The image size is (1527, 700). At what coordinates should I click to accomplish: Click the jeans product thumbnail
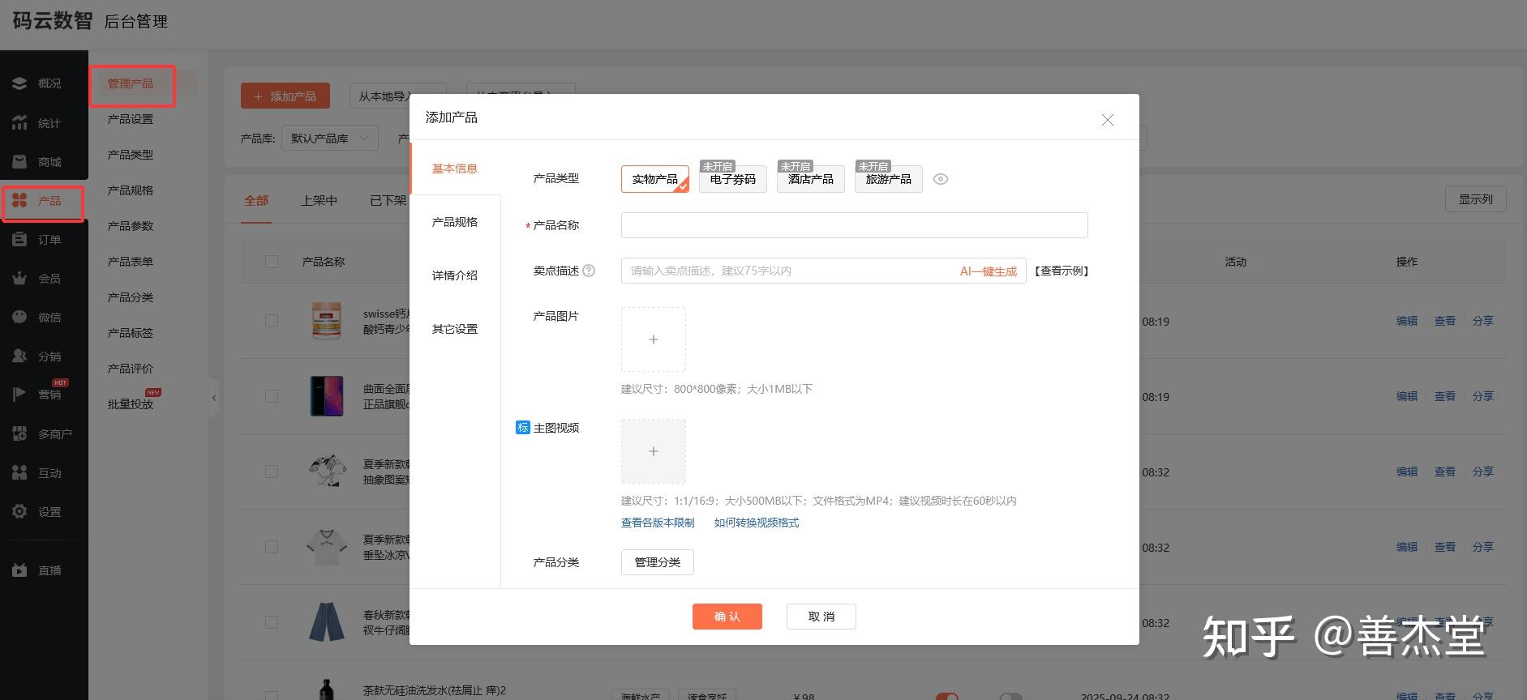327,621
